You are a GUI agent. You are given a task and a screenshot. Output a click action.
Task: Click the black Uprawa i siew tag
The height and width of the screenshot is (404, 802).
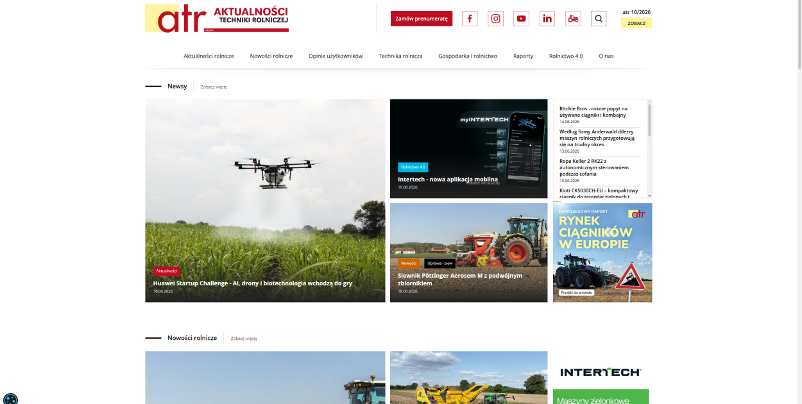point(440,264)
